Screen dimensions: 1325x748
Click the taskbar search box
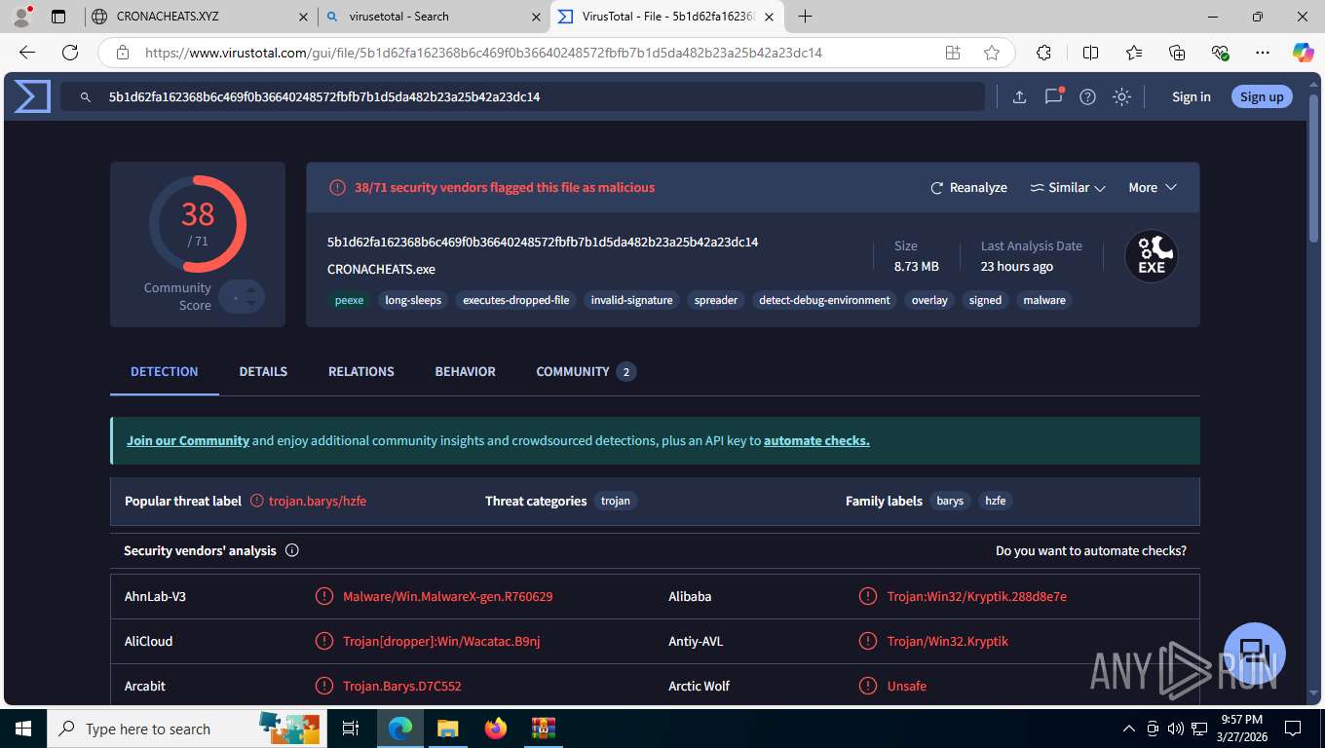186,729
